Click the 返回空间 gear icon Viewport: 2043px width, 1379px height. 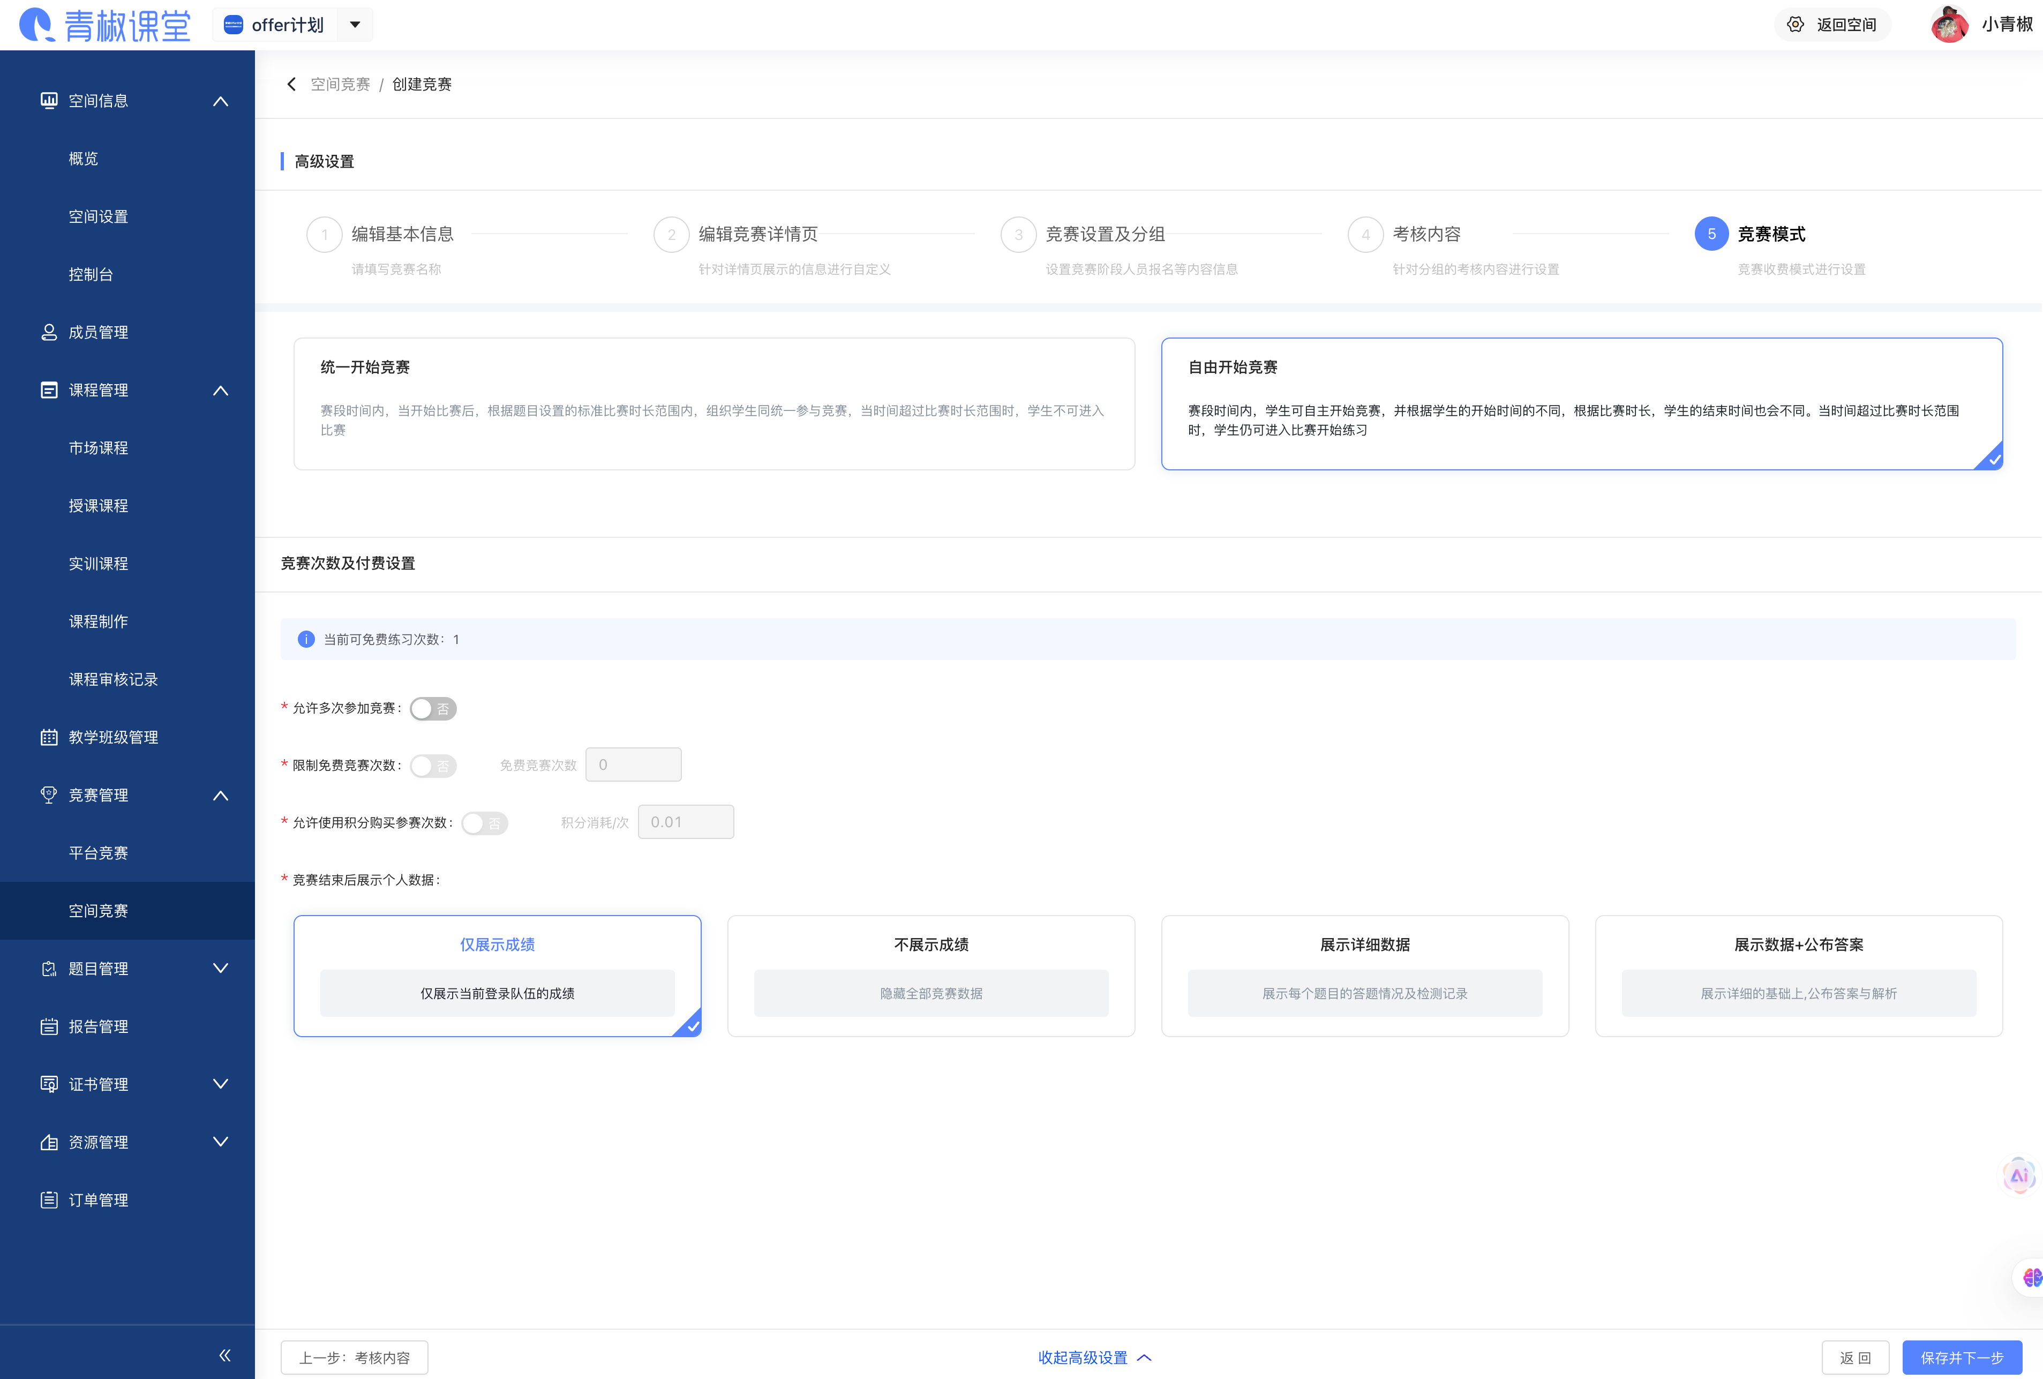coord(1795,25)
